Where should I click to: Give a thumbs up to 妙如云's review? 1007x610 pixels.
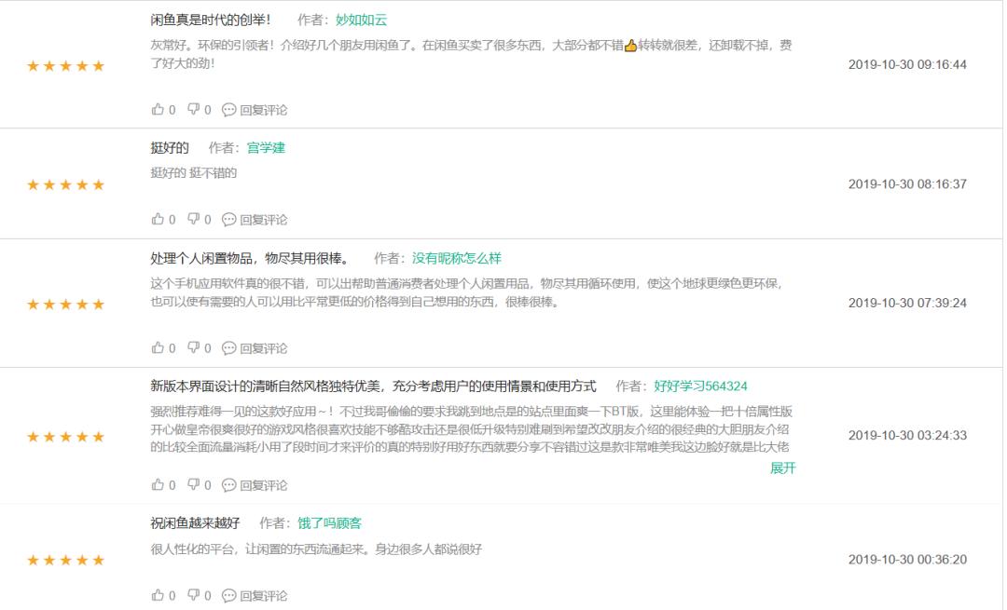pyautogui.click(x=159, y=109)
